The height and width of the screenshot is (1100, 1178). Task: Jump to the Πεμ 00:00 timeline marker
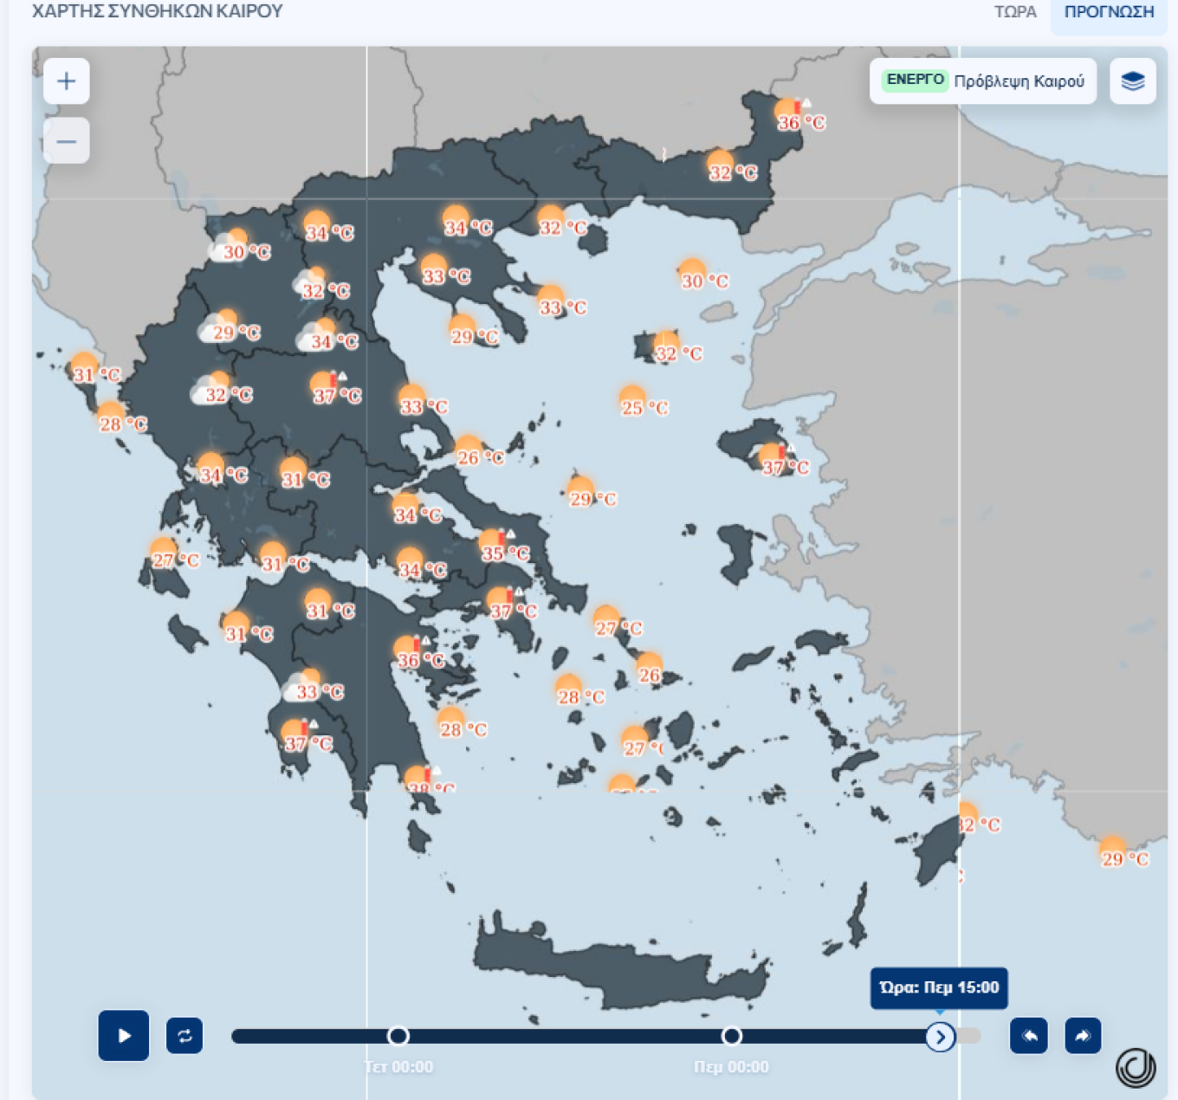tap(732, 1036)
